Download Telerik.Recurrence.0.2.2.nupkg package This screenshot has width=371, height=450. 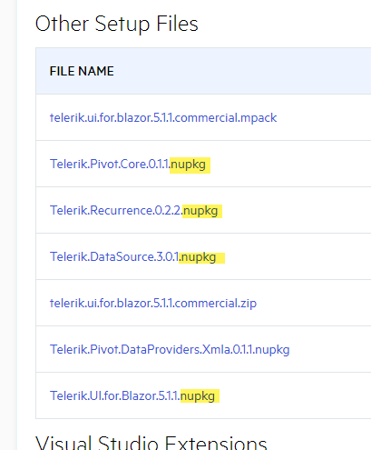(133, 210)
